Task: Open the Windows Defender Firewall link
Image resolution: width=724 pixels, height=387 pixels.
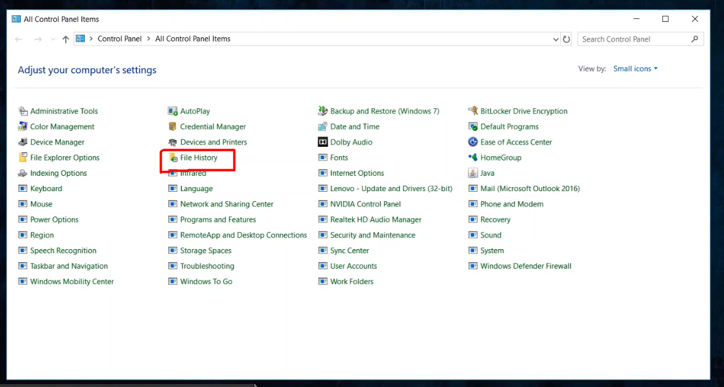Action: pos(526,266)
